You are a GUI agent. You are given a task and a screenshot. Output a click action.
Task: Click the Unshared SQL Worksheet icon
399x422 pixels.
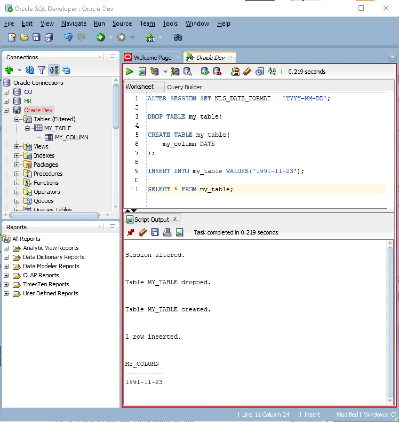[235, 71]
